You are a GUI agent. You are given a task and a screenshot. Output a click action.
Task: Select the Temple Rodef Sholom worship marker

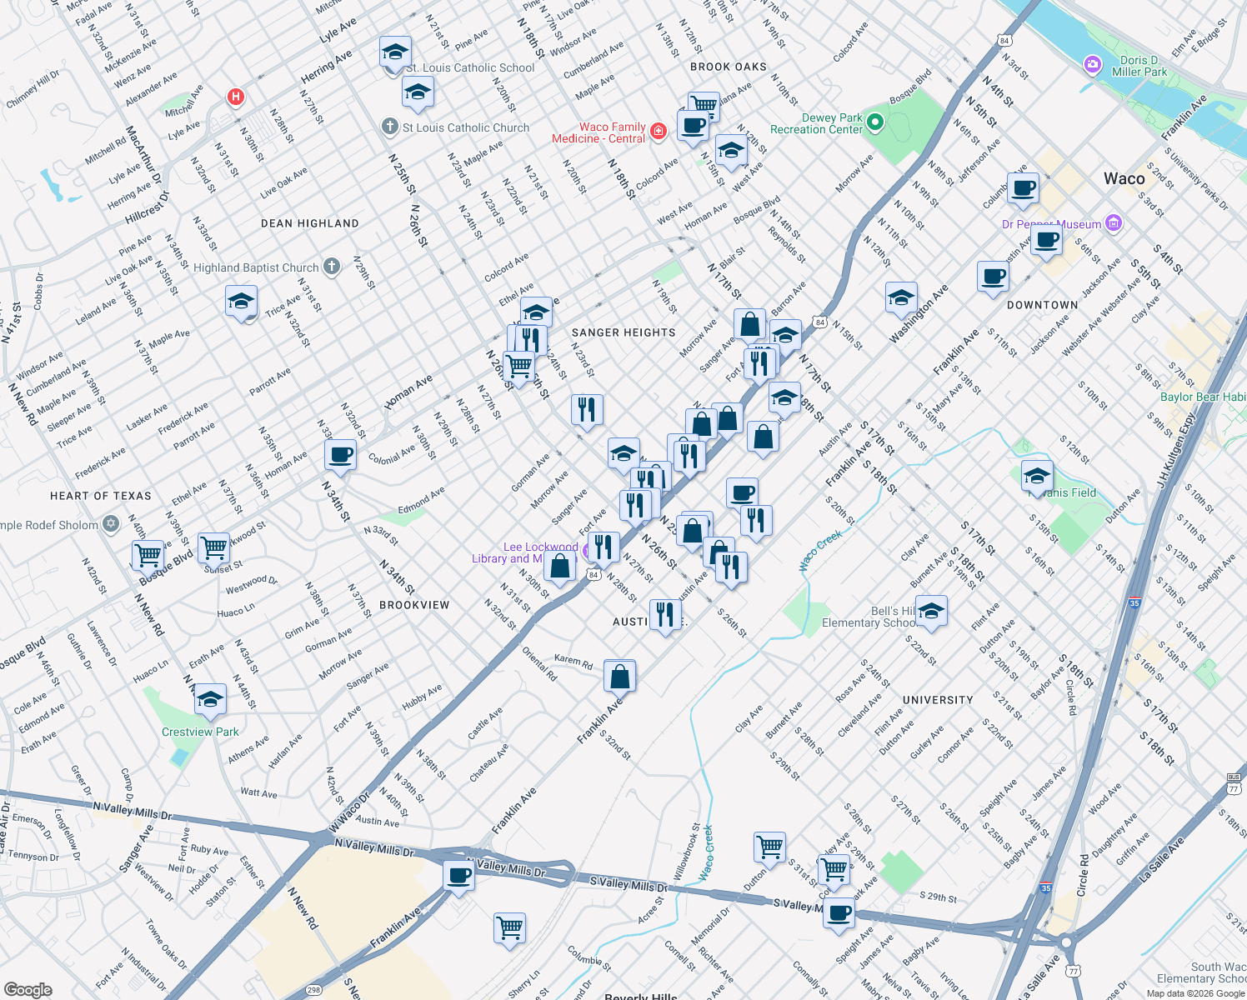111,523
